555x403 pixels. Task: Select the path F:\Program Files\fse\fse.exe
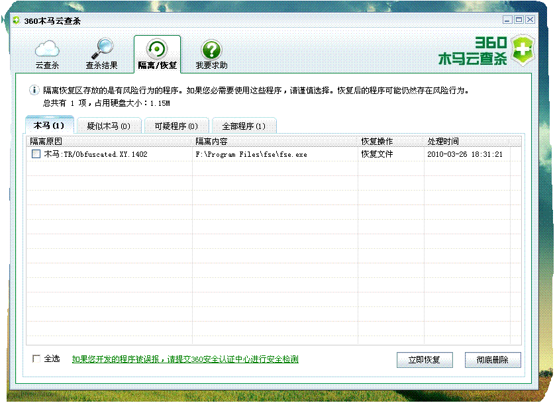click(x=251, y=154)
